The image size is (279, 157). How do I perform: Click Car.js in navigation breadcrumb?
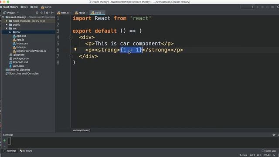tap(46, 7)
